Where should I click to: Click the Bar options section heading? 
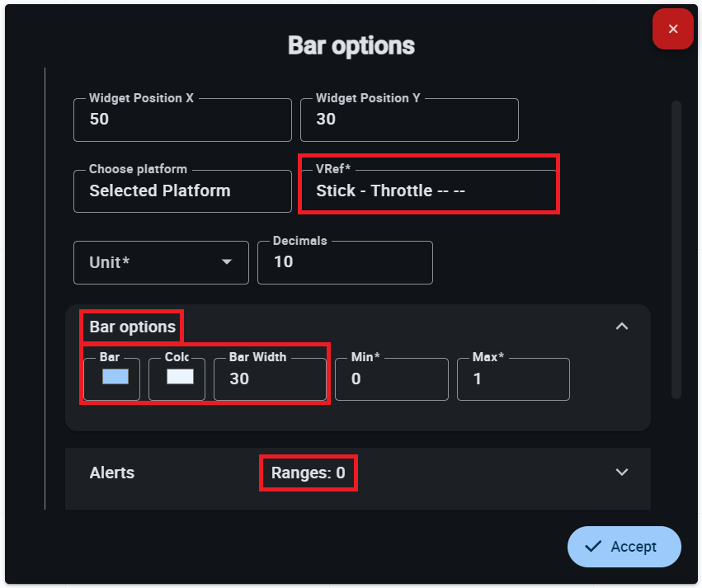pos(133,327)
